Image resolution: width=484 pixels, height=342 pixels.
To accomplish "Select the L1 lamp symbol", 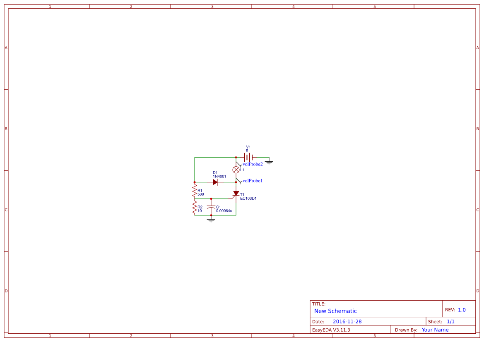I will (236, 170).
